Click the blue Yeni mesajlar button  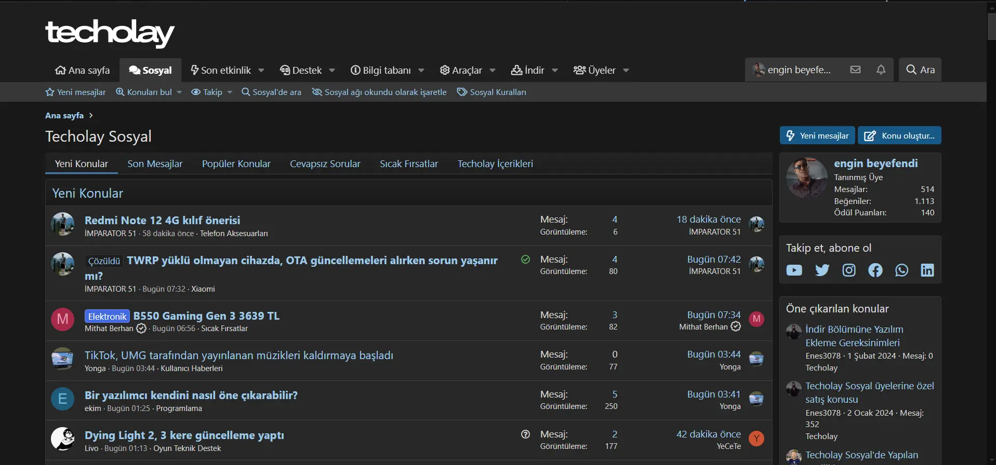(817, 135)
